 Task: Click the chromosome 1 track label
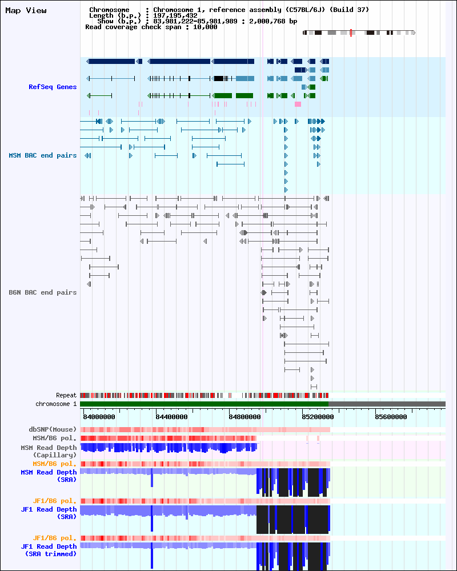click(x=56, y=404)
